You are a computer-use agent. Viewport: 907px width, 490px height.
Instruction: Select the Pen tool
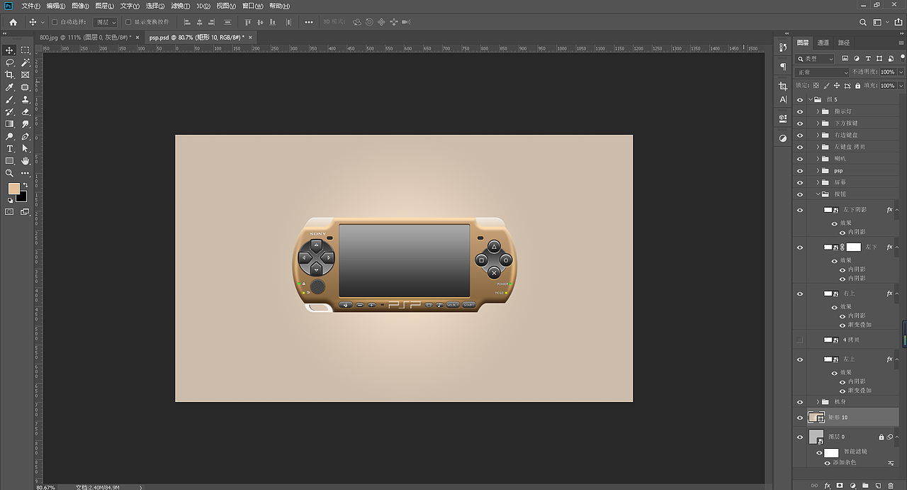[26, 136]
